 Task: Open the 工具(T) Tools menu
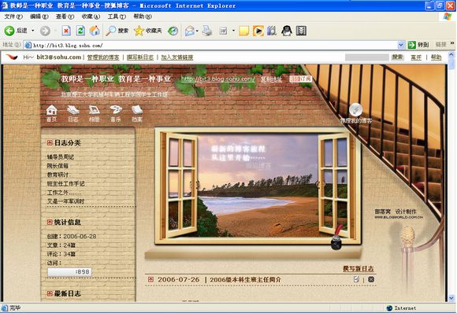[117, 17]
